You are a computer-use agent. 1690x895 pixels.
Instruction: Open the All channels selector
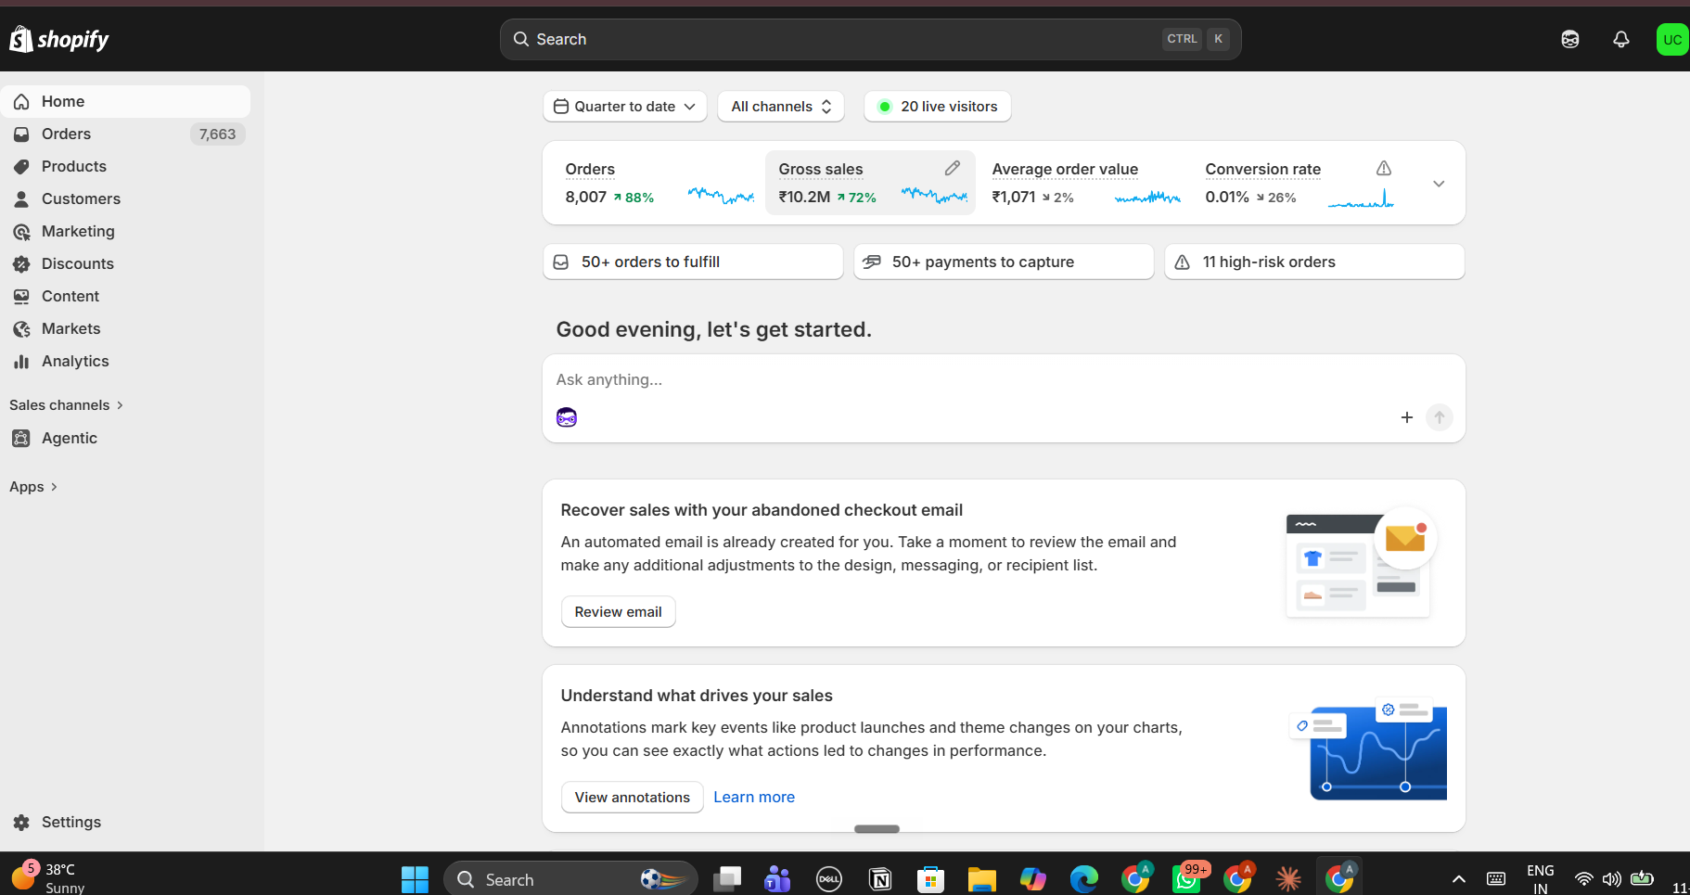(x=781, y=107)
